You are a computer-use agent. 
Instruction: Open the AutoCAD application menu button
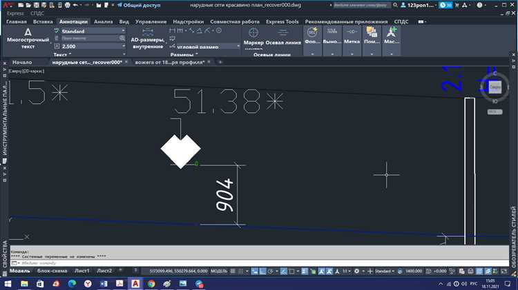click(8, 5)
